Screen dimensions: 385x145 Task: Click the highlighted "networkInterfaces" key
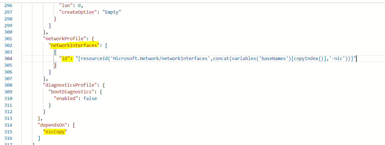point(74,45)
